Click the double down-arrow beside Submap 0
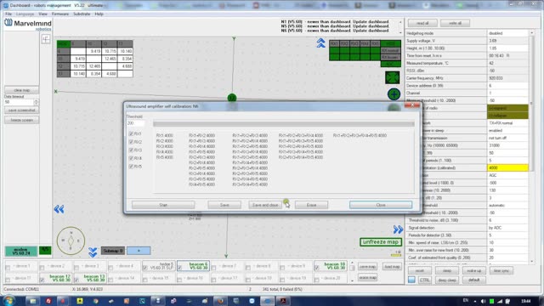The width and height of the screenshot is (544, 306). click(x=93, y=252)
